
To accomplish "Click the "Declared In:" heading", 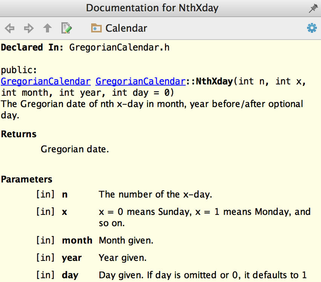I will (x=32, y=48).
